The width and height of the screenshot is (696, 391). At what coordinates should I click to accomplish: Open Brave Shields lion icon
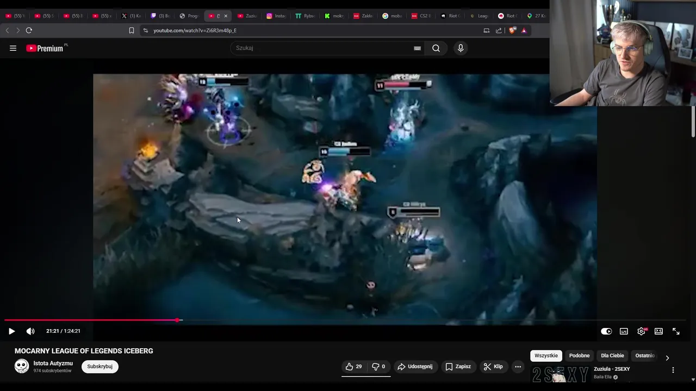(x=512, y=30)
